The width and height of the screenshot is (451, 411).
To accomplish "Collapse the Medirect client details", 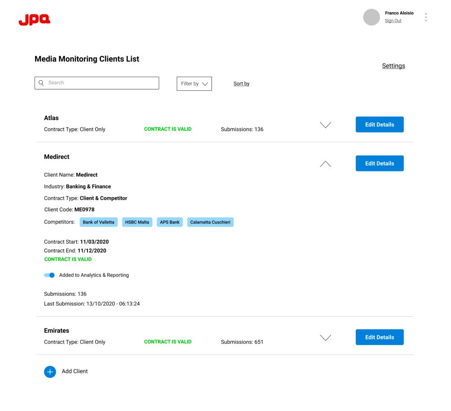I will pos(326,164).
